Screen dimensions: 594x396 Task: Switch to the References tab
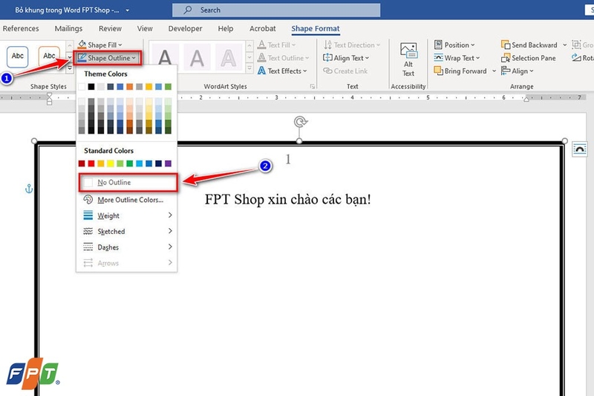pos(21,28)
